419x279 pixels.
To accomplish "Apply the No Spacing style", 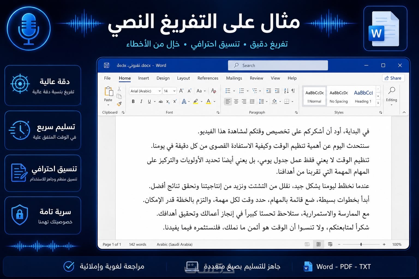I will tap(339, 96).
